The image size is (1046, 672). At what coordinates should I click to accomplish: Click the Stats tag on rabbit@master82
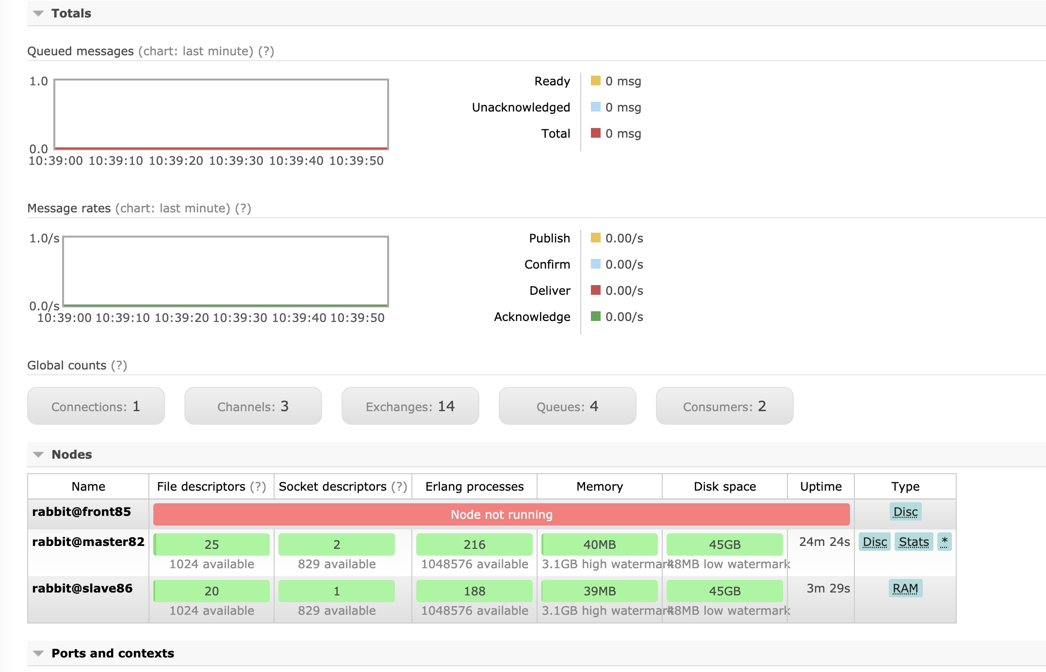click(x=914, y=542)
